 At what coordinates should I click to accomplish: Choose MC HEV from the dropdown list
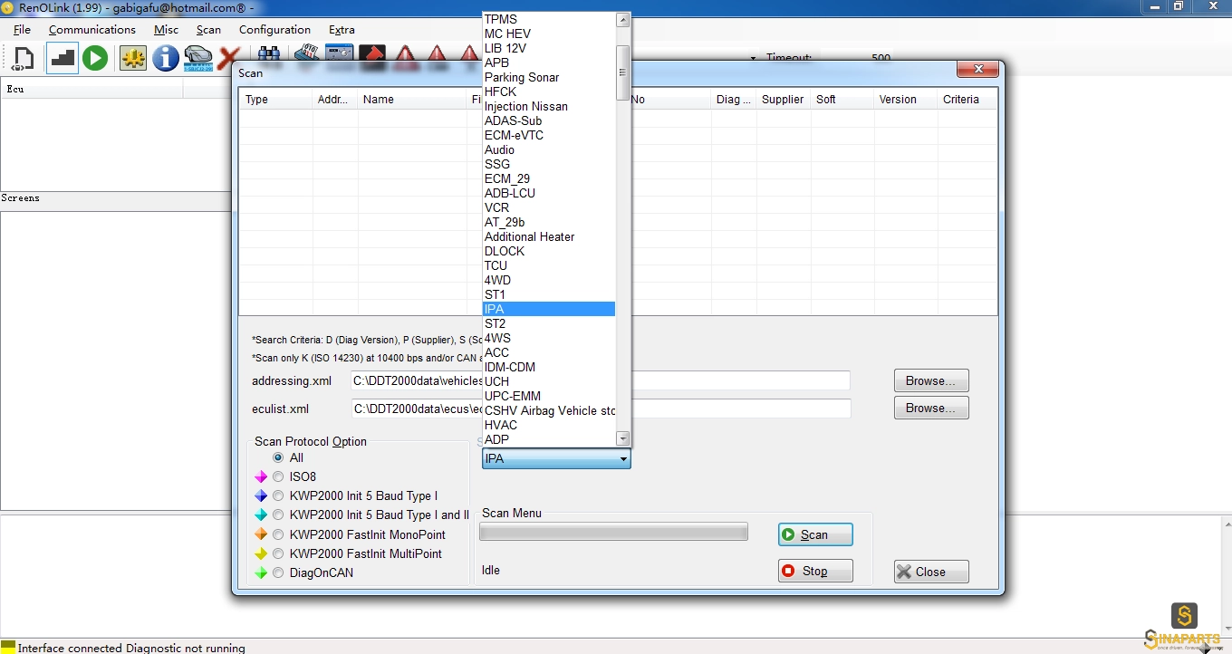click(x=549, y=34)
